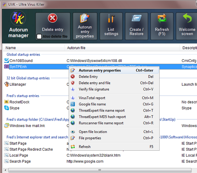Click the UVK logo icon
The width and height of the screenshot is (197, 173).
pos(18,18)
